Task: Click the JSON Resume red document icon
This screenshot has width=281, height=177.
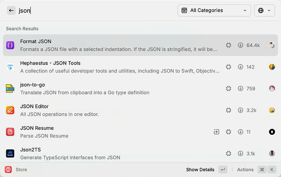Action: [10, 132]
